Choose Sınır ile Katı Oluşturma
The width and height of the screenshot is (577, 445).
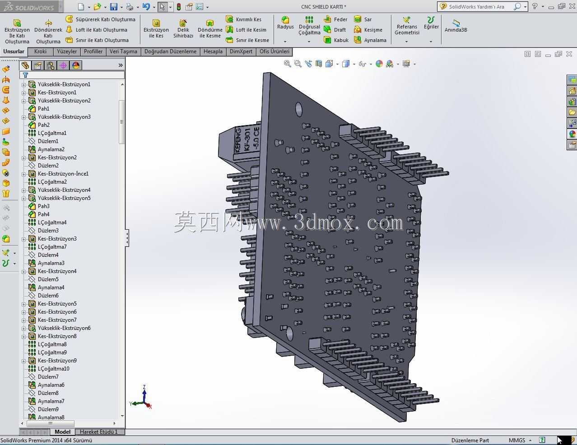(97, 40)
